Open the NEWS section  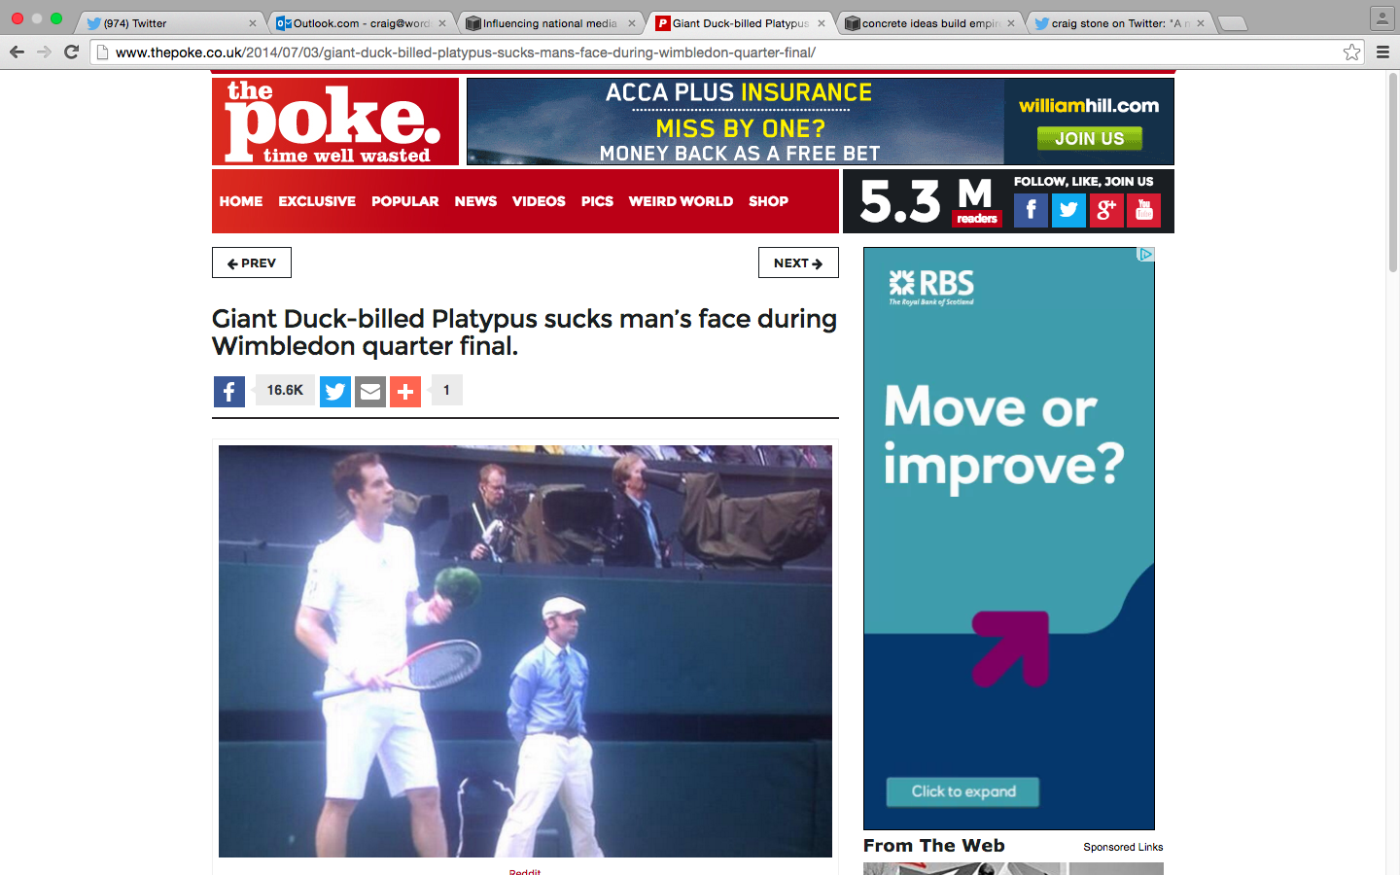tap(475, 201)
